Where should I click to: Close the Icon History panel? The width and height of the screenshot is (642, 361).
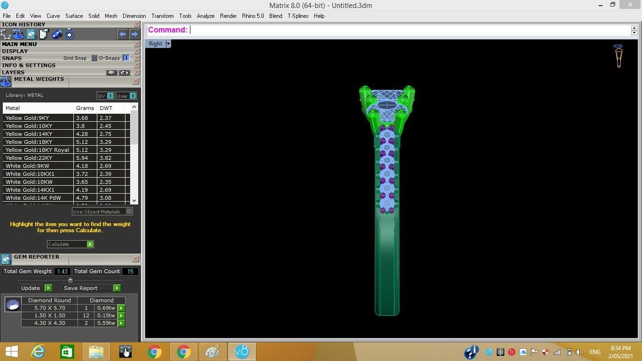click(137, 24)
